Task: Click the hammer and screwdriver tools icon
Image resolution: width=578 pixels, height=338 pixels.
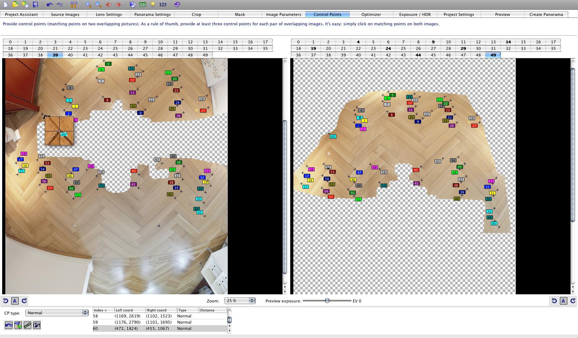Action: (74, 4)
